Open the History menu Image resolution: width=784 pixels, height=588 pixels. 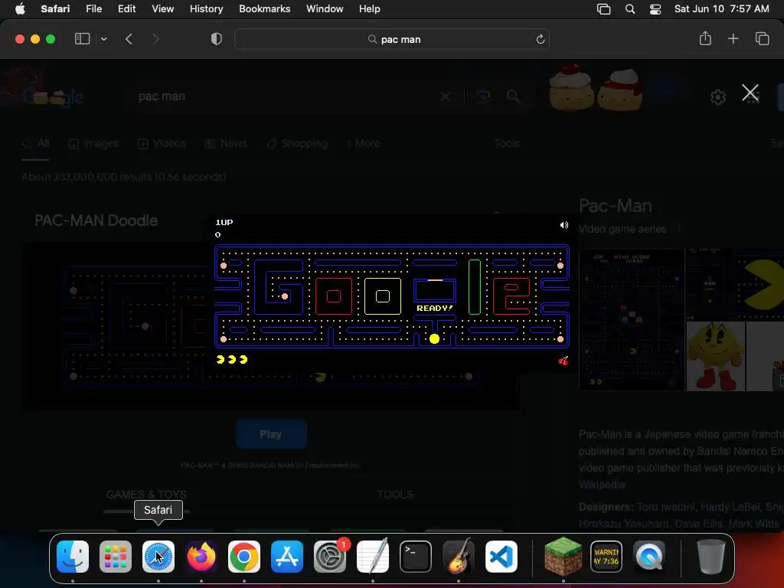206,8
